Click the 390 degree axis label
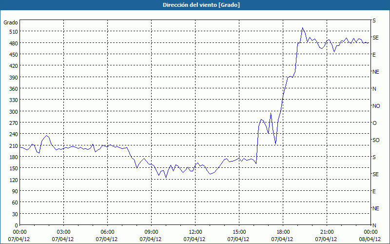Image resolution: width=390 pixels, height=244 pixels. click(x=14, y=78)
